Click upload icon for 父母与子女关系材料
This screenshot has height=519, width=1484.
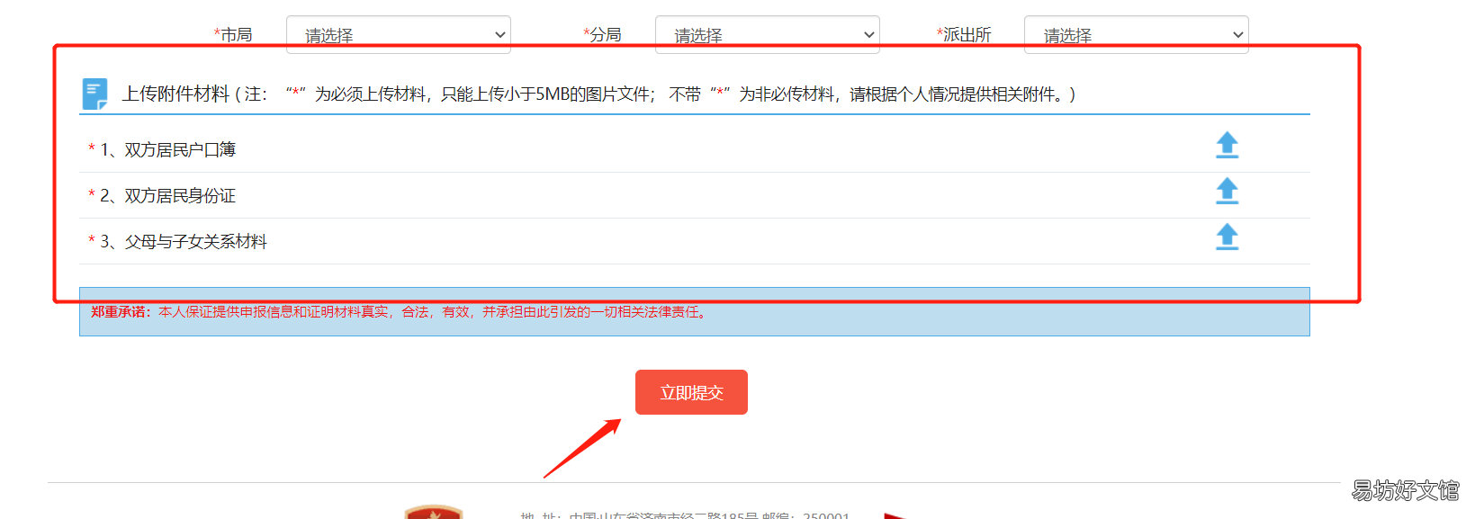click(1227, 237)
